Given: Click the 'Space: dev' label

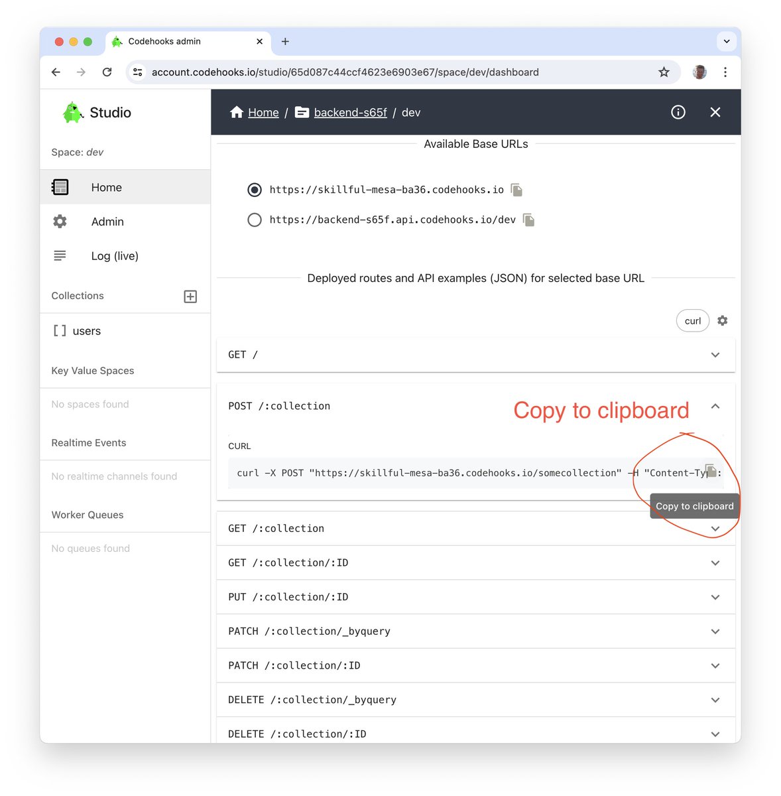Looking at the screenshot, I should pyautogui.click(x=78, y=153).
